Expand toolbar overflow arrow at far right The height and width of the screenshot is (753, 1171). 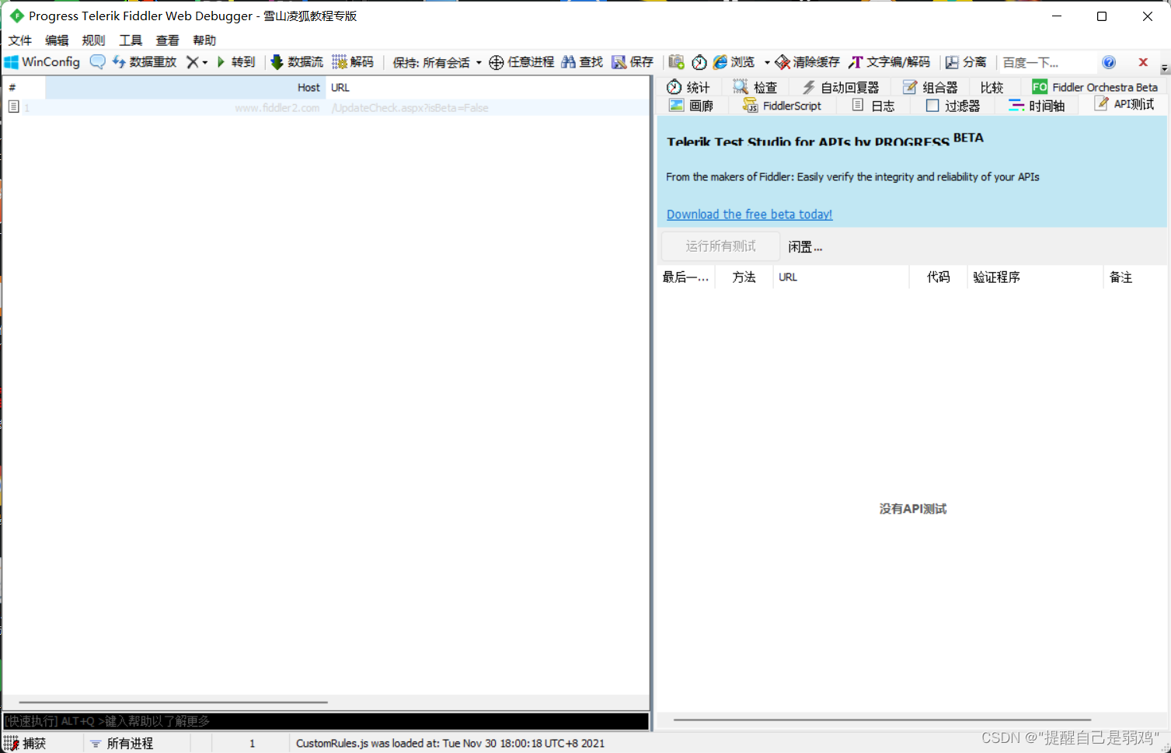[x=1164, y=68]
